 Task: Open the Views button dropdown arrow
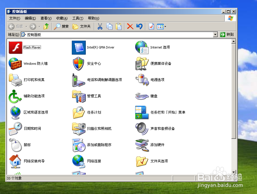[x=165, y=26]
